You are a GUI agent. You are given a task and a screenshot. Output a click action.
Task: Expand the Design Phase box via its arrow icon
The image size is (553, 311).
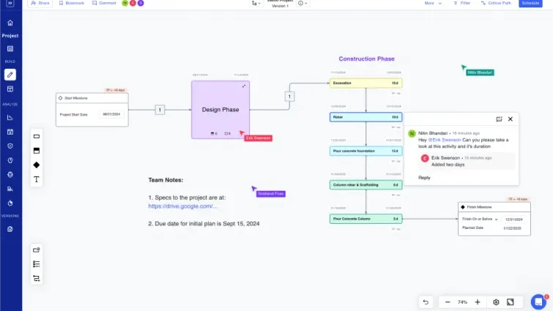[x=244, y=86]
